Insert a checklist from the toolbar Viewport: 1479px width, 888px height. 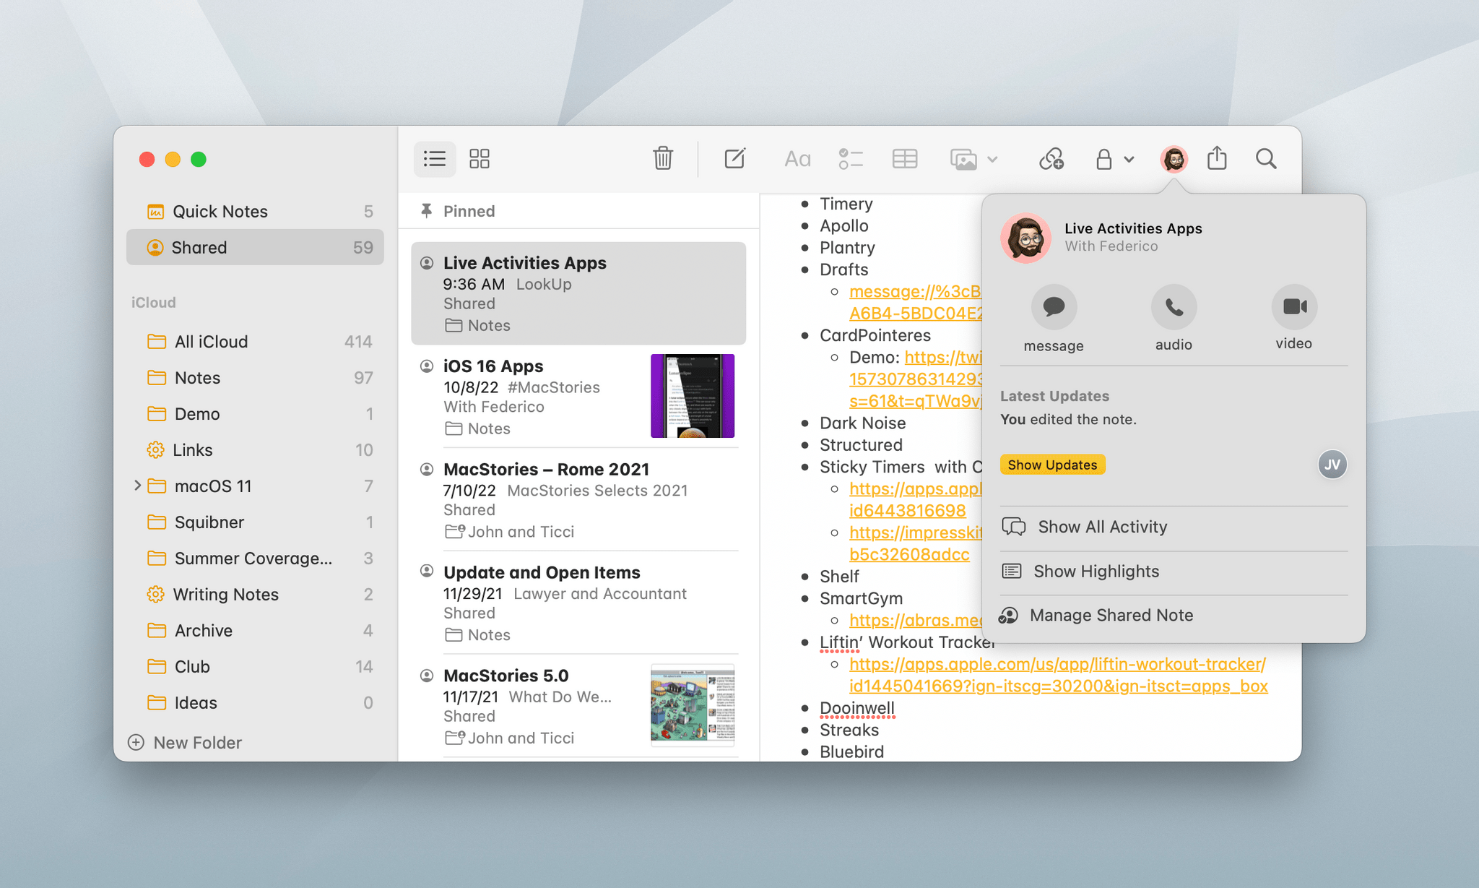851,159
